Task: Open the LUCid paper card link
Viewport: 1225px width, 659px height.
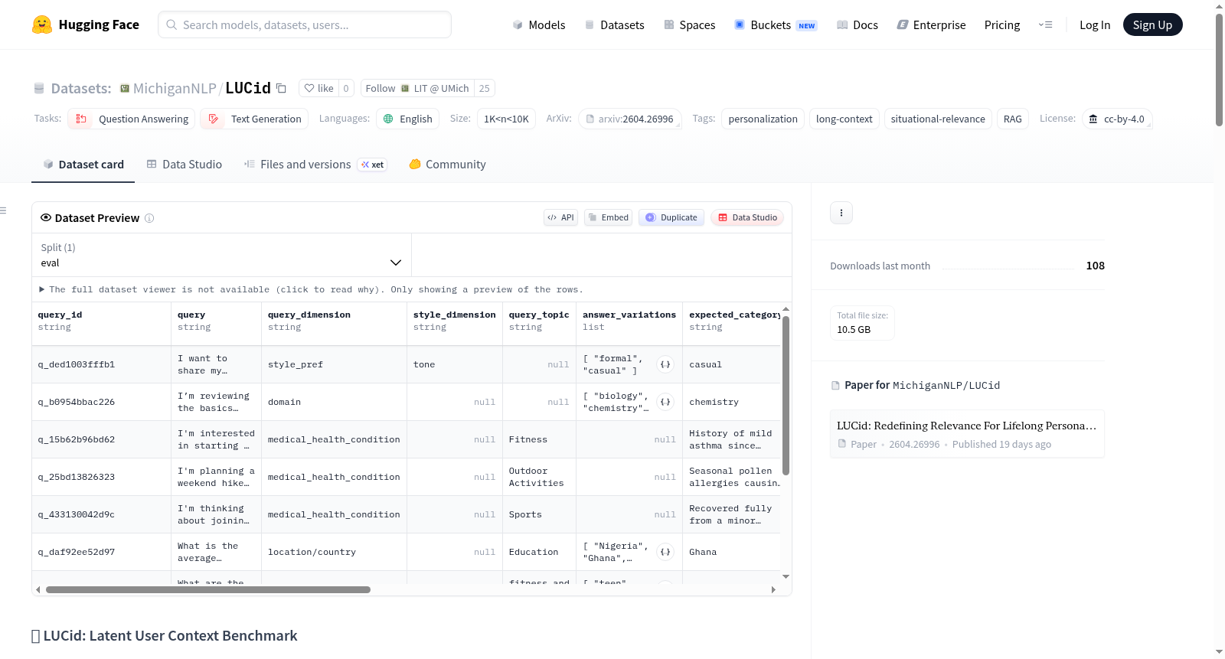Action: [x=967, y=434]
